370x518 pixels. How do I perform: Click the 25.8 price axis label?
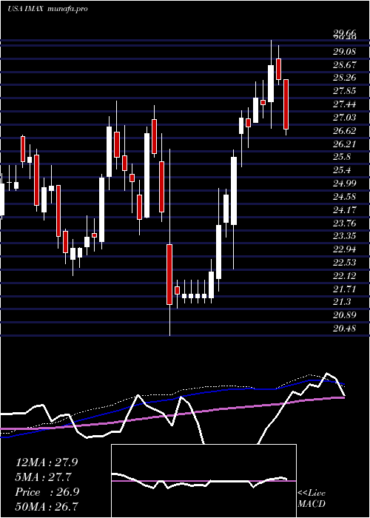342,157
